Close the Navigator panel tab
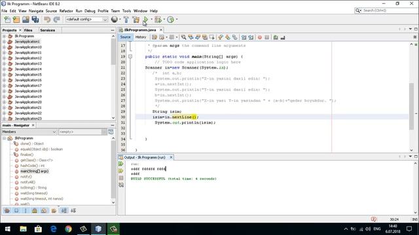The height and width of the screenshot is (235, 419). [33, 125]
